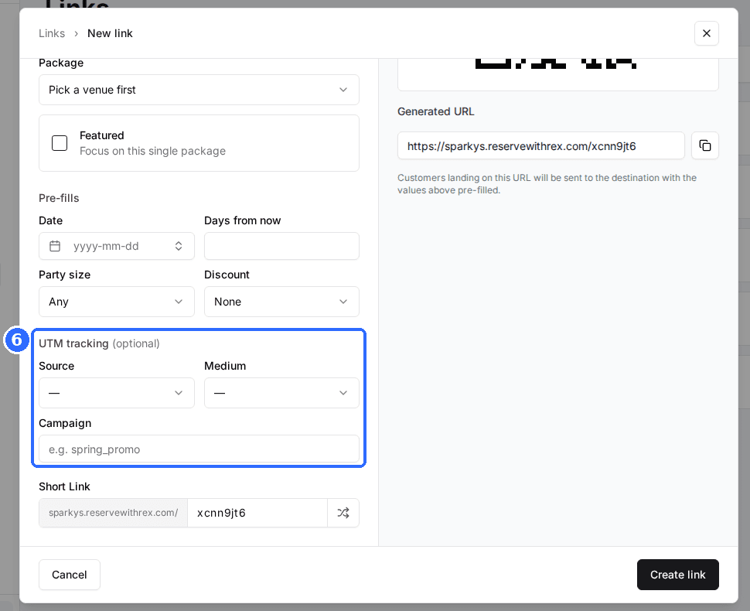
Task: Click the Cancel button
Action: (x=70, y=575)
